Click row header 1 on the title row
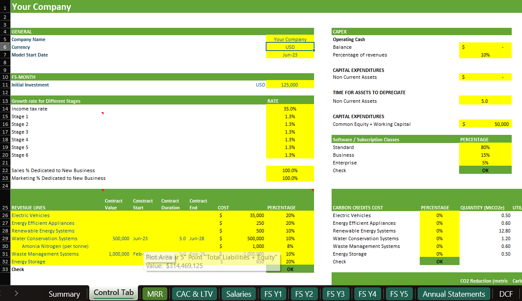 coord(4,7)
